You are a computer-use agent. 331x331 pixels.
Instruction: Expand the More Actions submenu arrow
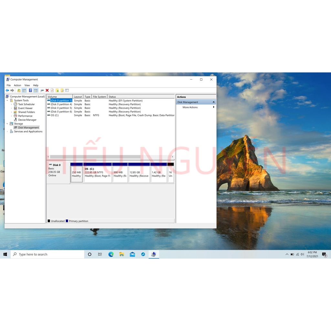coord(213,107)
